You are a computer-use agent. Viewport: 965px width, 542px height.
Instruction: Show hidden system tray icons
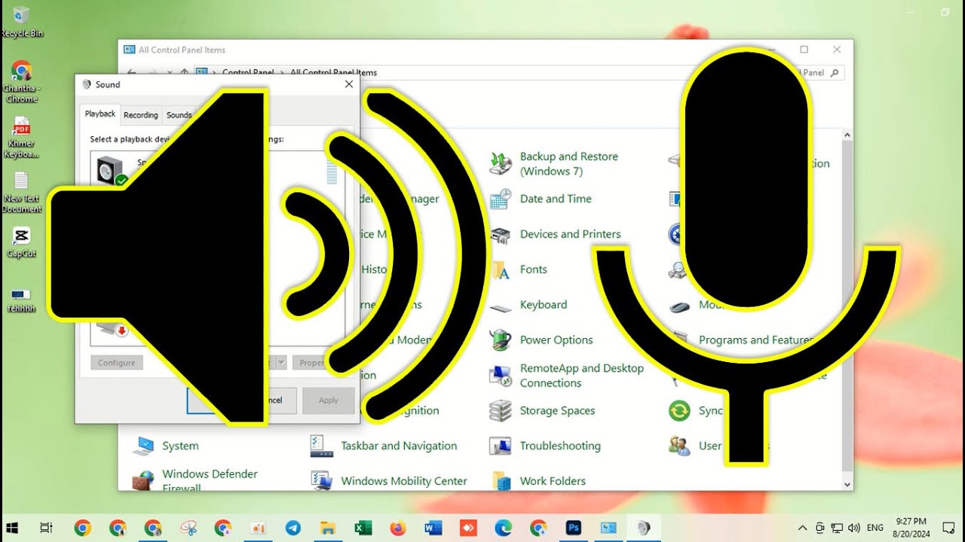tap(802, 528)
